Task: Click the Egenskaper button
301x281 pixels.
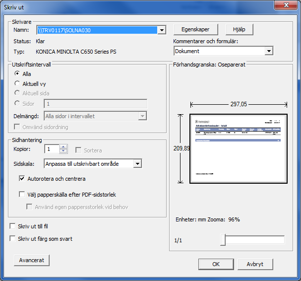Action: tap(195, 29)
